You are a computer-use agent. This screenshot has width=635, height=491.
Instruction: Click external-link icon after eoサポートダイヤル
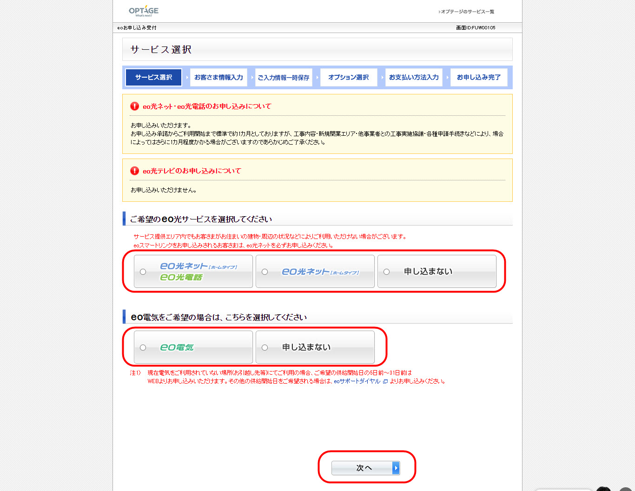pos(385,381)
